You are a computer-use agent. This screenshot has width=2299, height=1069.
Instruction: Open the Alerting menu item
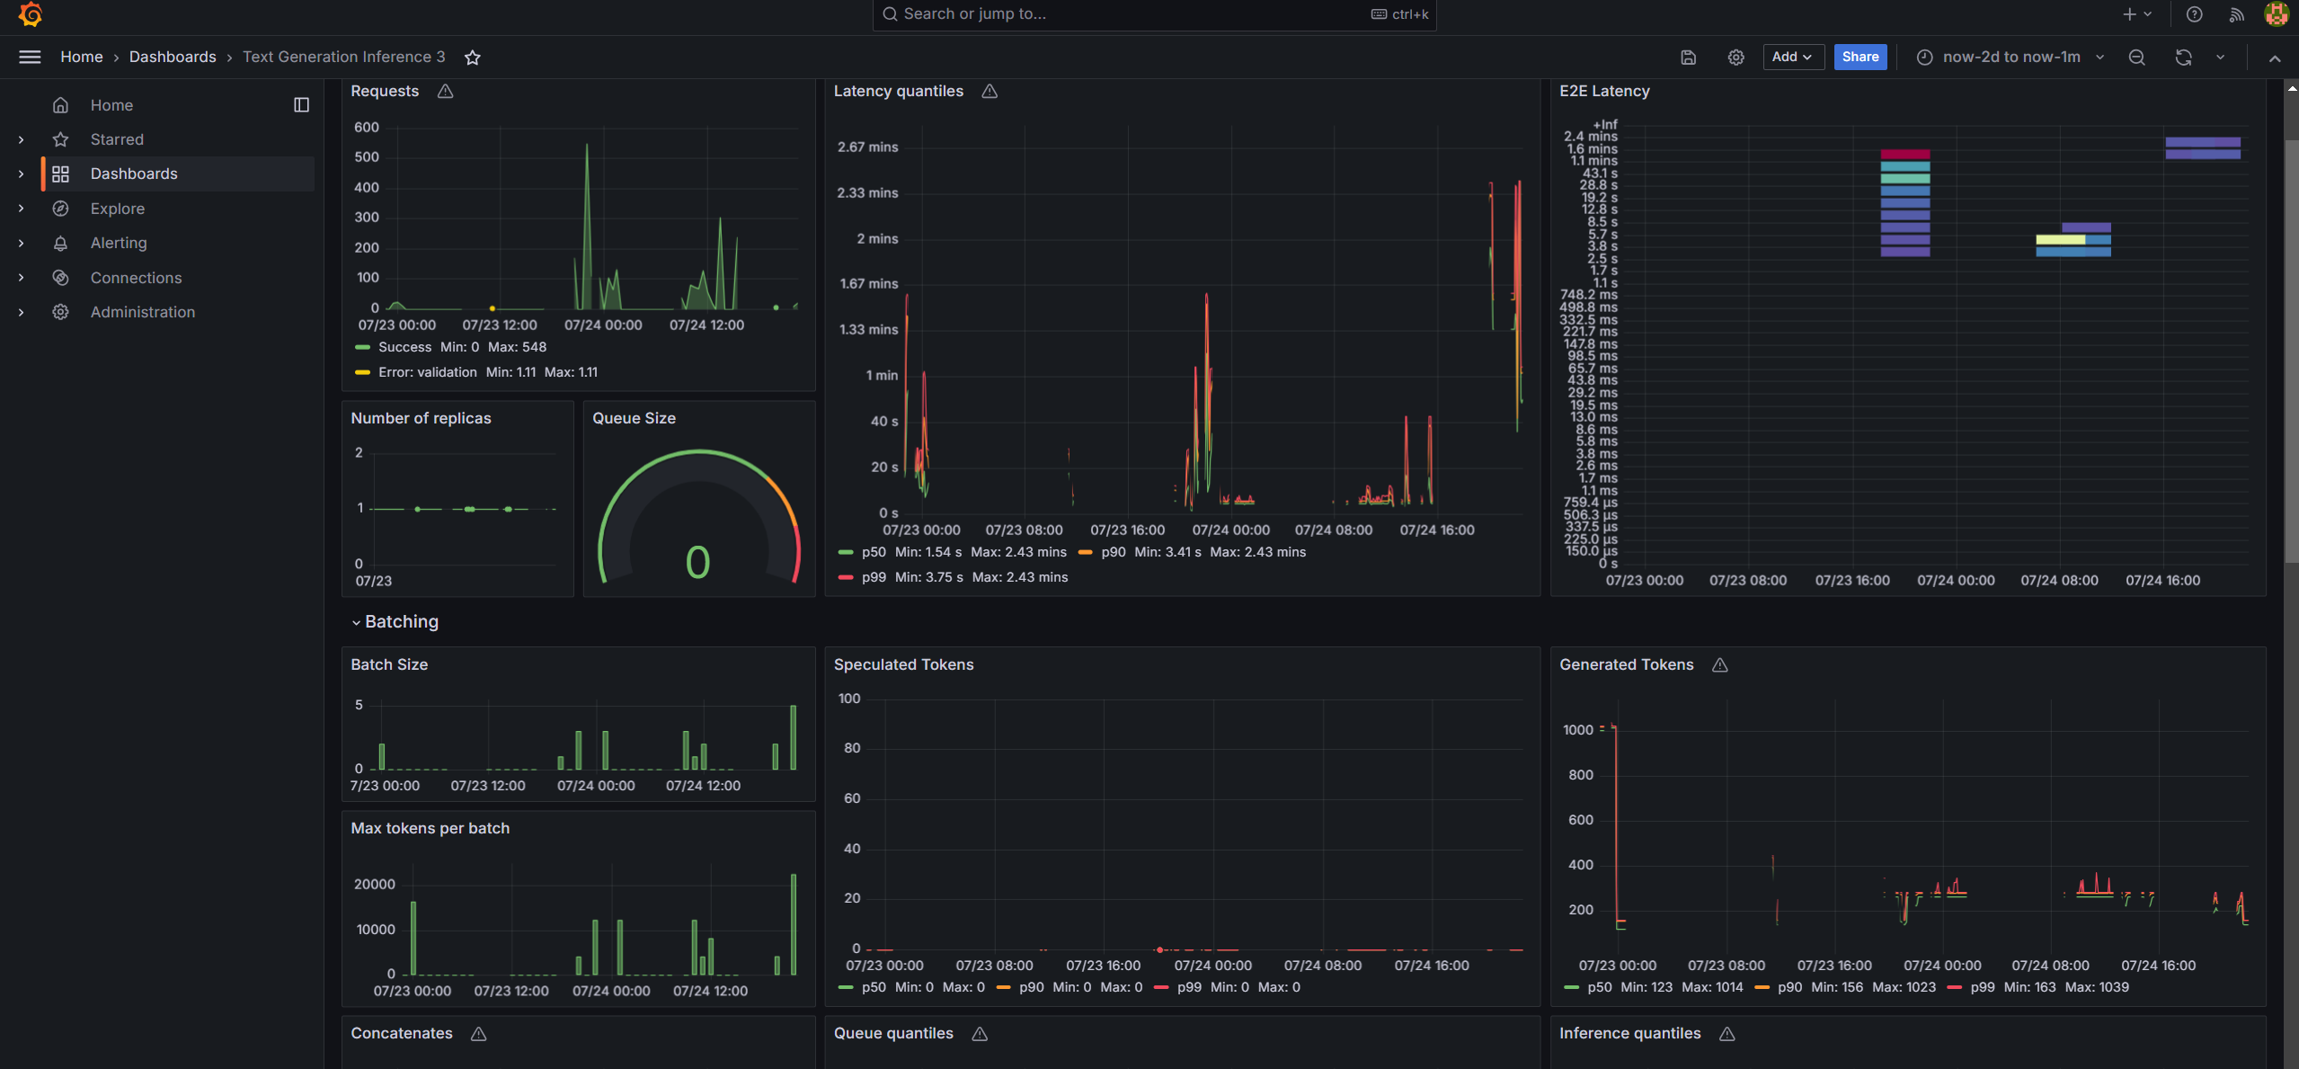pos(119,242)
